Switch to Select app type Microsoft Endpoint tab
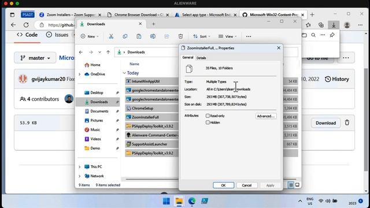 (x=206, y=14)
